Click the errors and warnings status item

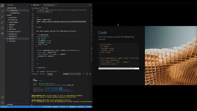(4, 107)
